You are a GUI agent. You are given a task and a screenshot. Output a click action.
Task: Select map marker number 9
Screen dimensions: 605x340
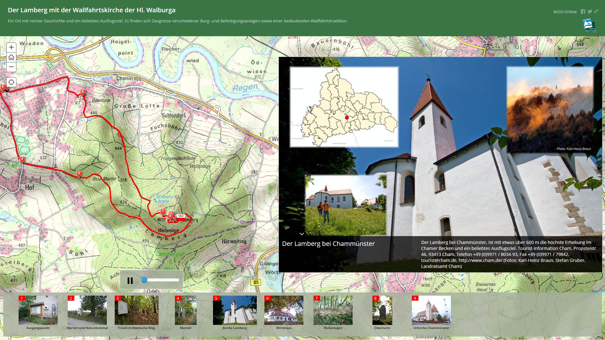click(3, 87)
